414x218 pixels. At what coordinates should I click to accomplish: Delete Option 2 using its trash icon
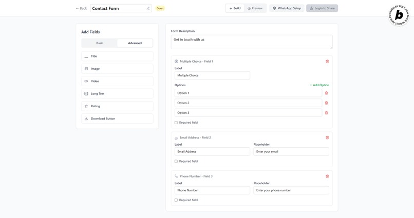[326, 103]
